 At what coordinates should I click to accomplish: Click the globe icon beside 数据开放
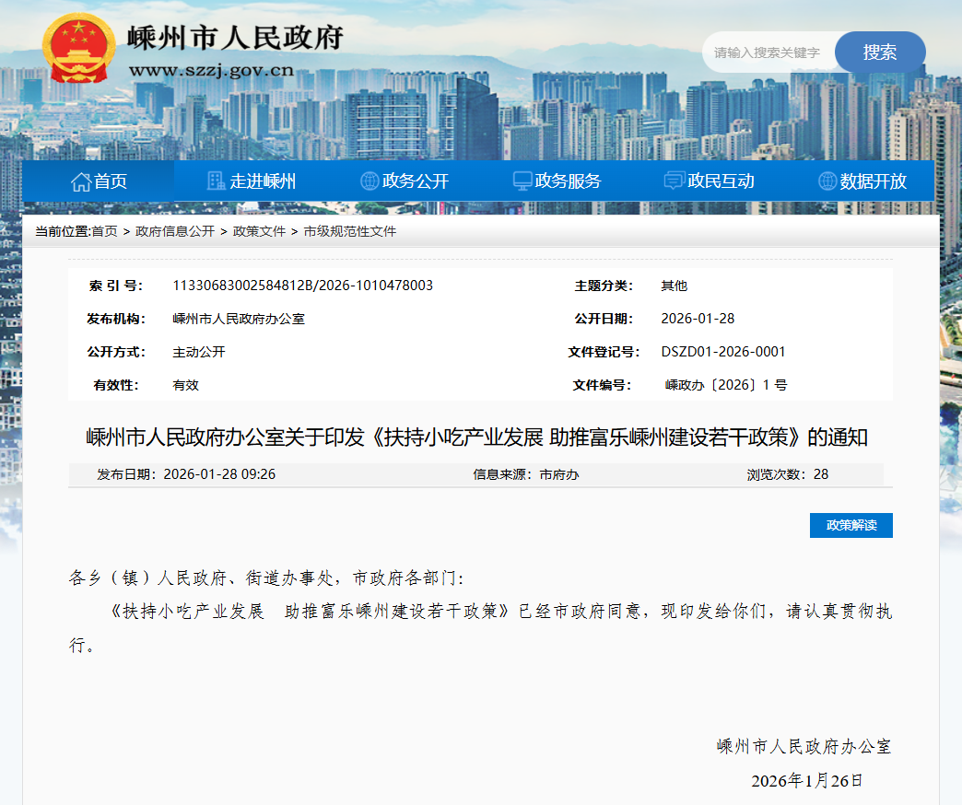coord(827,181)
